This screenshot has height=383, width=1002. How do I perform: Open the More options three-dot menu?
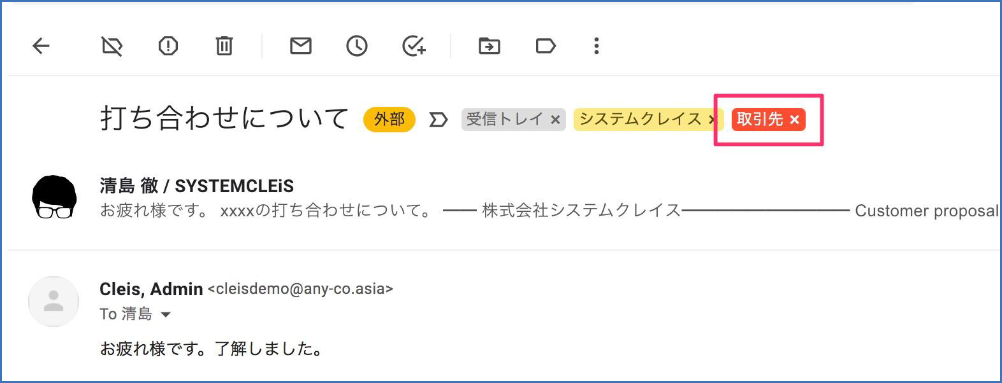[x=597, y=46]
